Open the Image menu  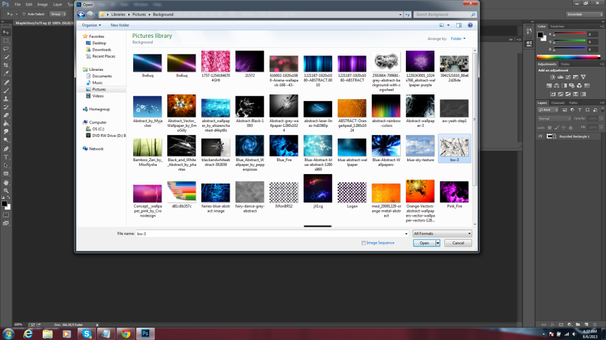click(x=43, y=5)
